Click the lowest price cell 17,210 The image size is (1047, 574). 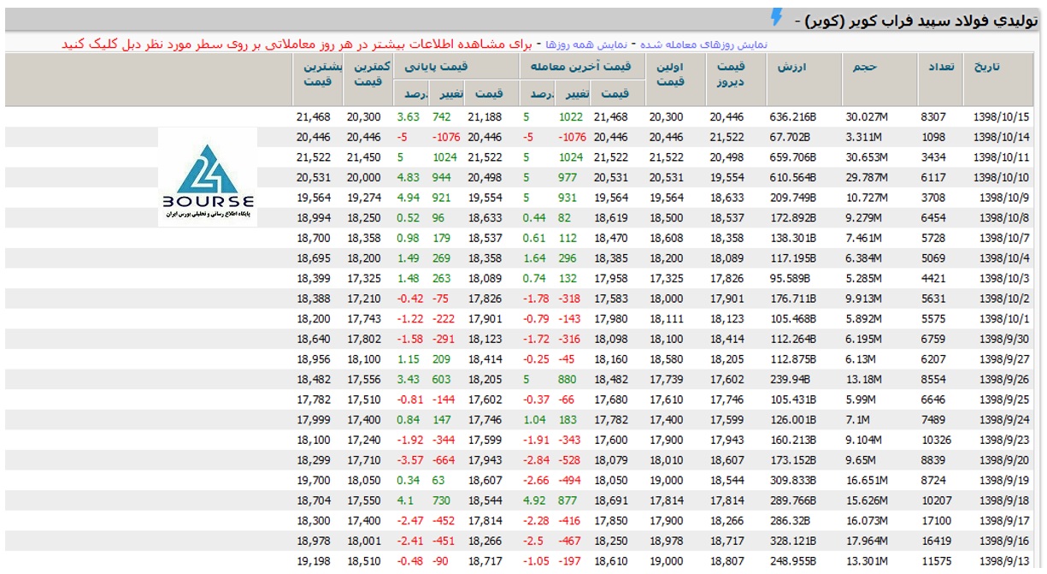point(364,299)
